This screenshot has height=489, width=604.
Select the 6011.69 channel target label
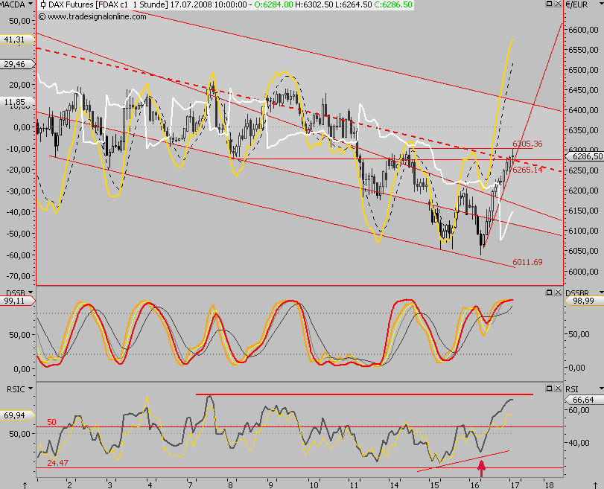coord(527,262)
